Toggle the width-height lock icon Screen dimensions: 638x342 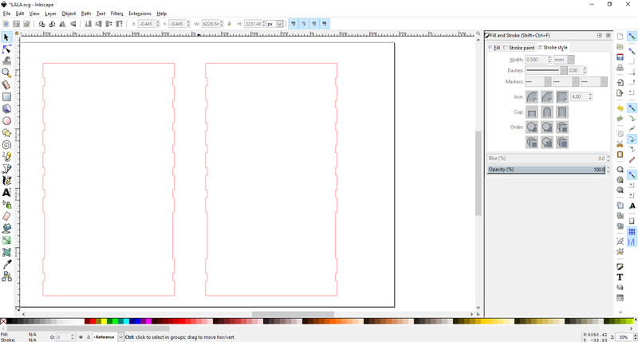[x=229, y=24]
